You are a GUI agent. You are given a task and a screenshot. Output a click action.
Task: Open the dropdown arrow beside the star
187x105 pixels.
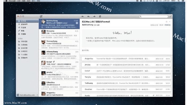click(x=170, y=22)
